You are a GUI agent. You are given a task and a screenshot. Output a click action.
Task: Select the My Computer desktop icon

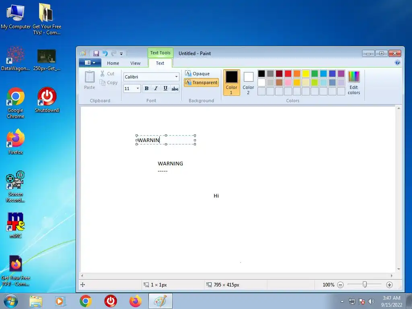coord(16,16)
